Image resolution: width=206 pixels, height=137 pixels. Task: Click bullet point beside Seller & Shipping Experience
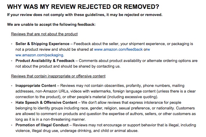[x=12, y=44]
